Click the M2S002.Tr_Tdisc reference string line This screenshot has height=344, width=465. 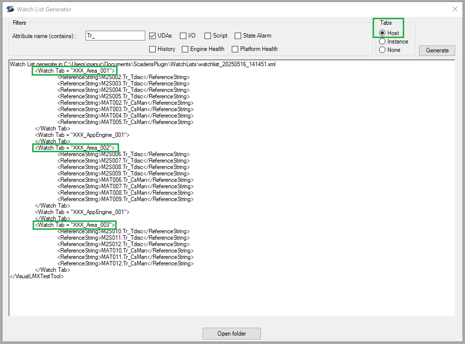coord(123,77)
